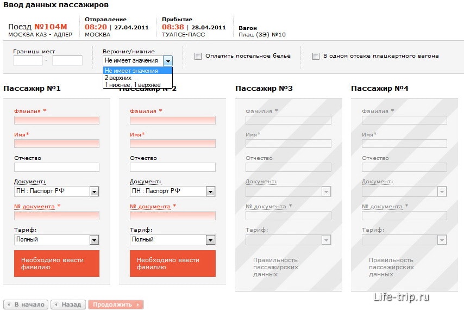Focus Фамилия field for Пассажир №1
Image resolution: width=464 pixels, height=310 pixels.
(x=57, y=120)
